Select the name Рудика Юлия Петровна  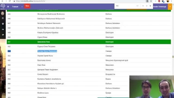(x=46, y=47)
